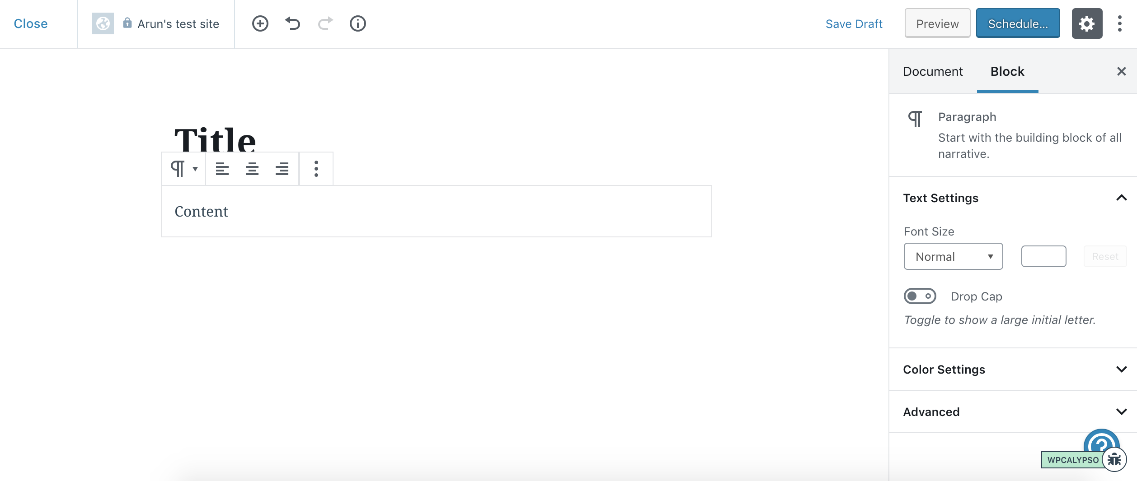Align paragraph text right
1137x481 pixels.
(282, 168)
